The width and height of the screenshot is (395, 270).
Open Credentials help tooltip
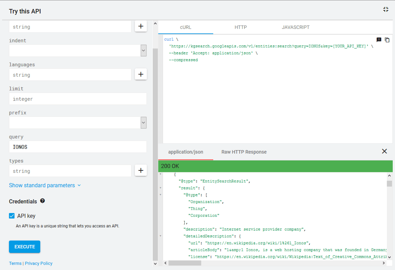coord(43,201)
